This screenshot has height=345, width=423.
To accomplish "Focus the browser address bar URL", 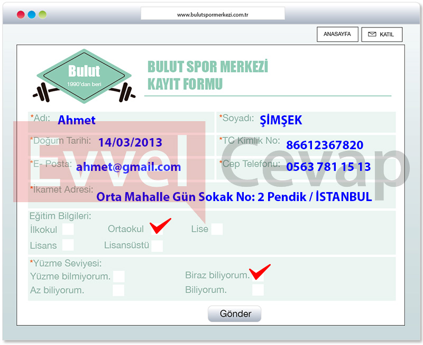I will pos(213,15).
